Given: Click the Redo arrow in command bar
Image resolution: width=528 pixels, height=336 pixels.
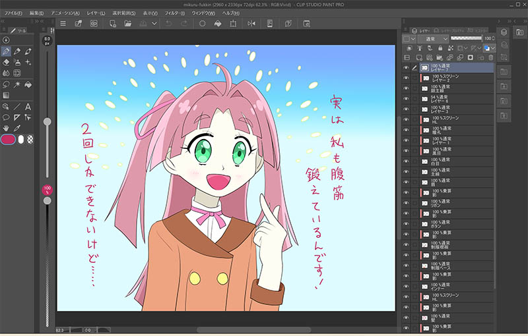Looking at the screenshot, I should [x=184, y=24].
